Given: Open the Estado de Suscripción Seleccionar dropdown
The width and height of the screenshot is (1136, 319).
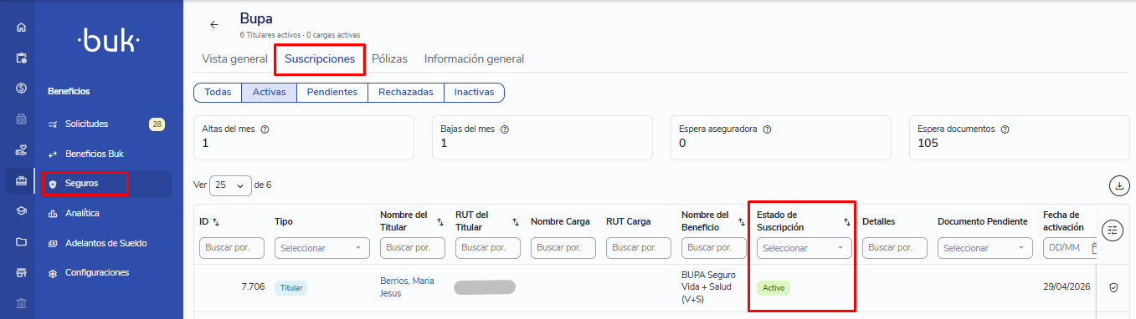Looking at the screenshot, I should 804,248.
